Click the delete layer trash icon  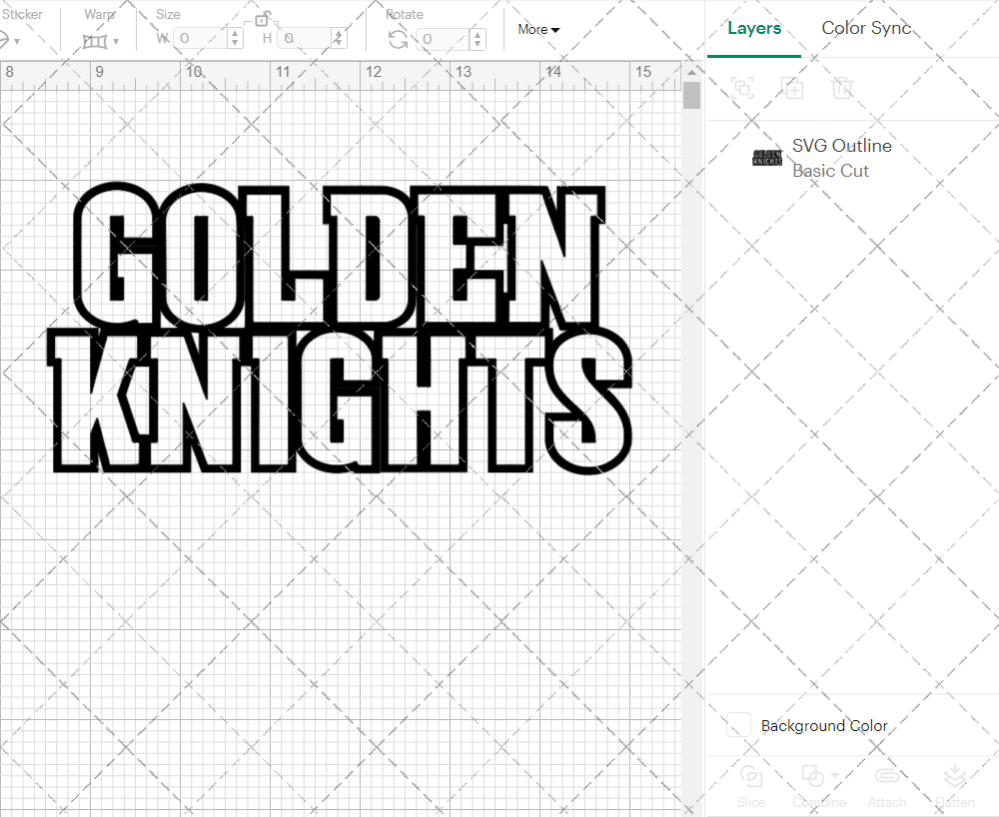coord(843,89)
